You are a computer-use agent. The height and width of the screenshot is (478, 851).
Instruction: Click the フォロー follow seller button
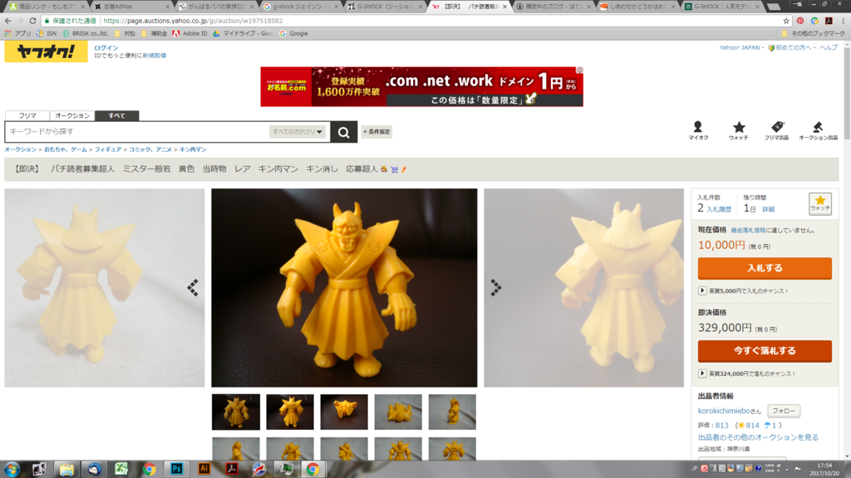(784, 411)
